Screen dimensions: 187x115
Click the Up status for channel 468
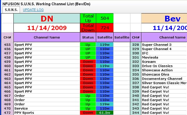pos(88,100)
